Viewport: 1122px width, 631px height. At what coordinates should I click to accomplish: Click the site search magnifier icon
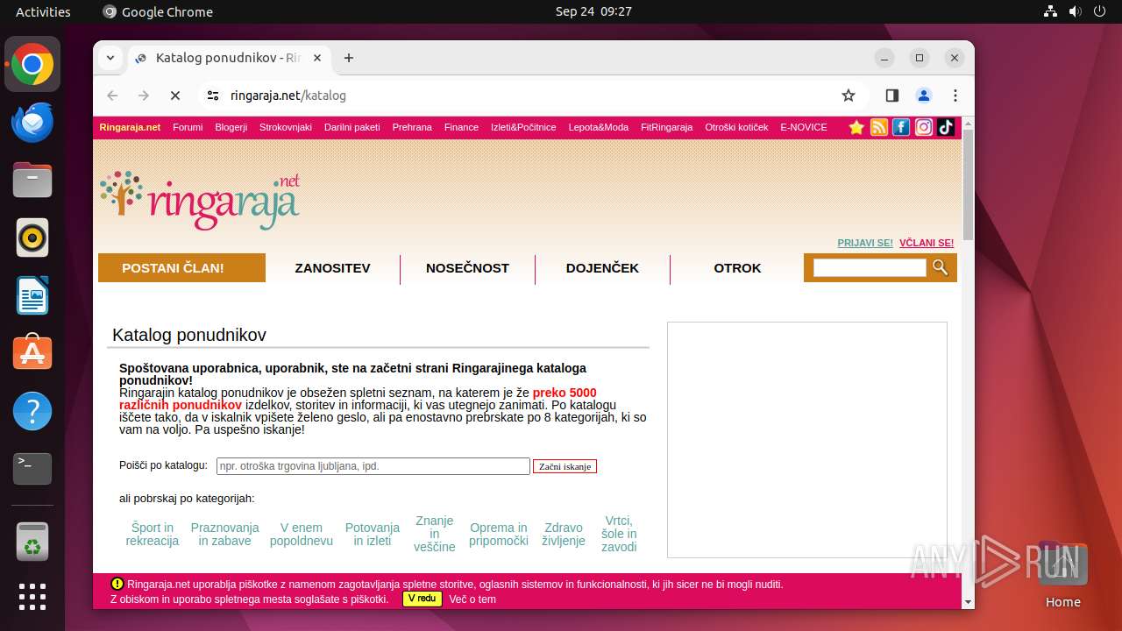click(941, 267)
